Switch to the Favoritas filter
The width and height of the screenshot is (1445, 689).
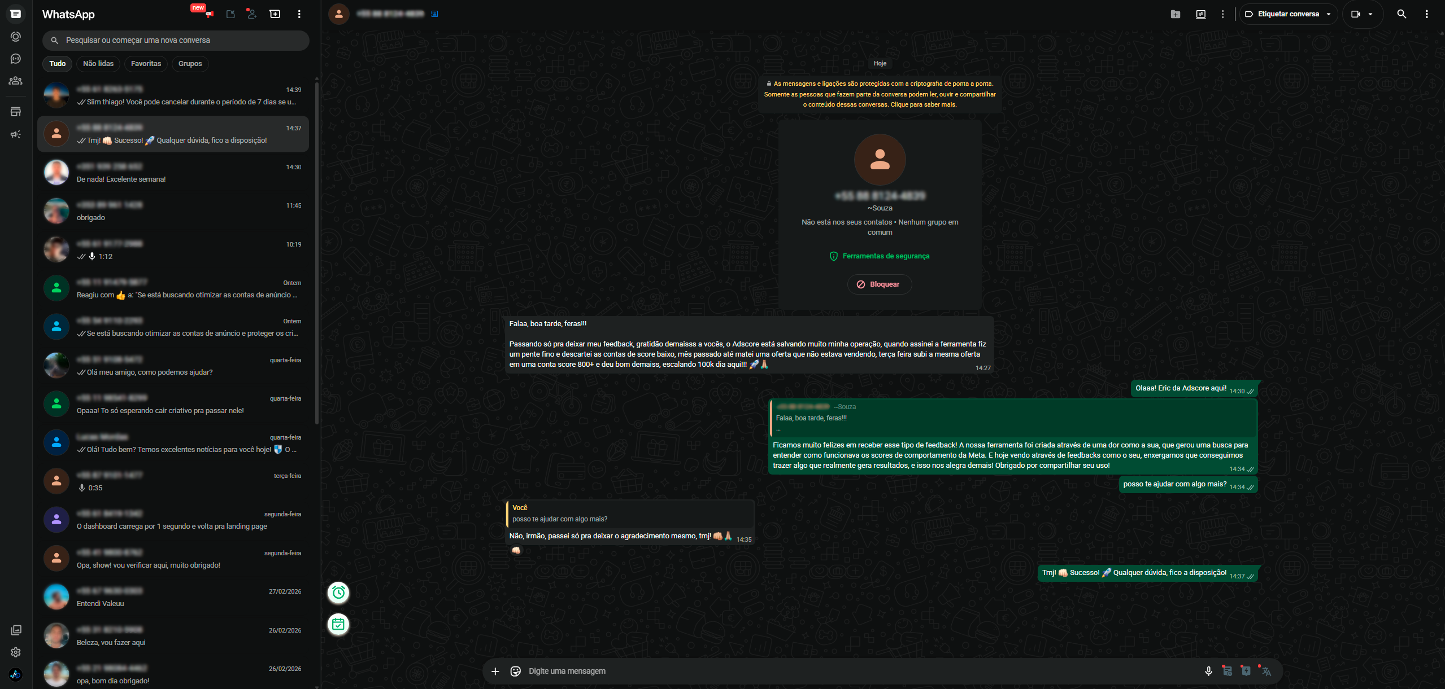[x=146, y=64]
